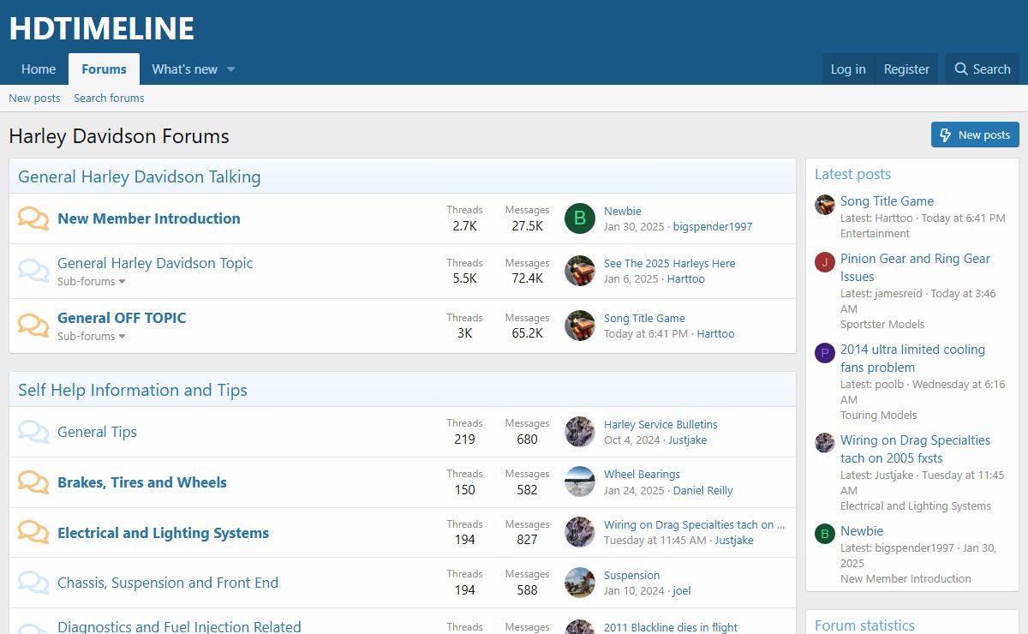
Task: Click the avatar beside Harley Service Bulletins
Action: 580,432
